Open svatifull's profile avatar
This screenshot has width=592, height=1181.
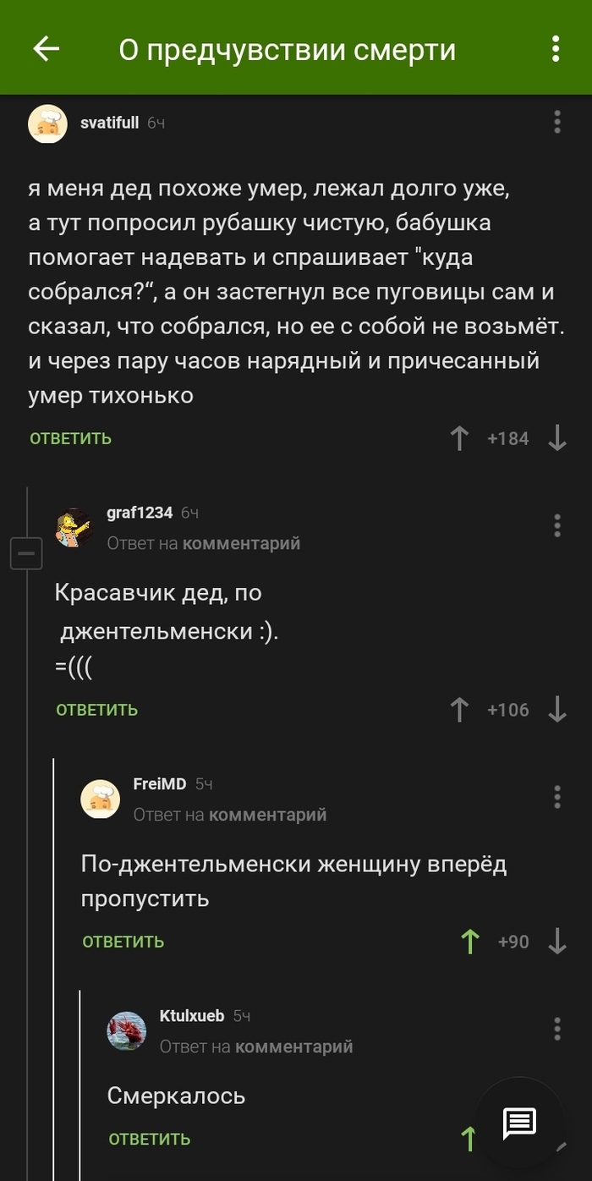[48, 123]
